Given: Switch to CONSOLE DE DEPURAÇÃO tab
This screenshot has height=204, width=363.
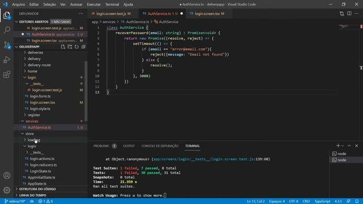Looking at the screenshot, I should [160, 146].
